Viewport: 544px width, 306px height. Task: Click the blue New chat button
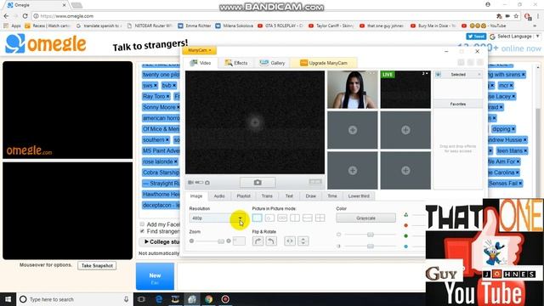coord(155,276)
